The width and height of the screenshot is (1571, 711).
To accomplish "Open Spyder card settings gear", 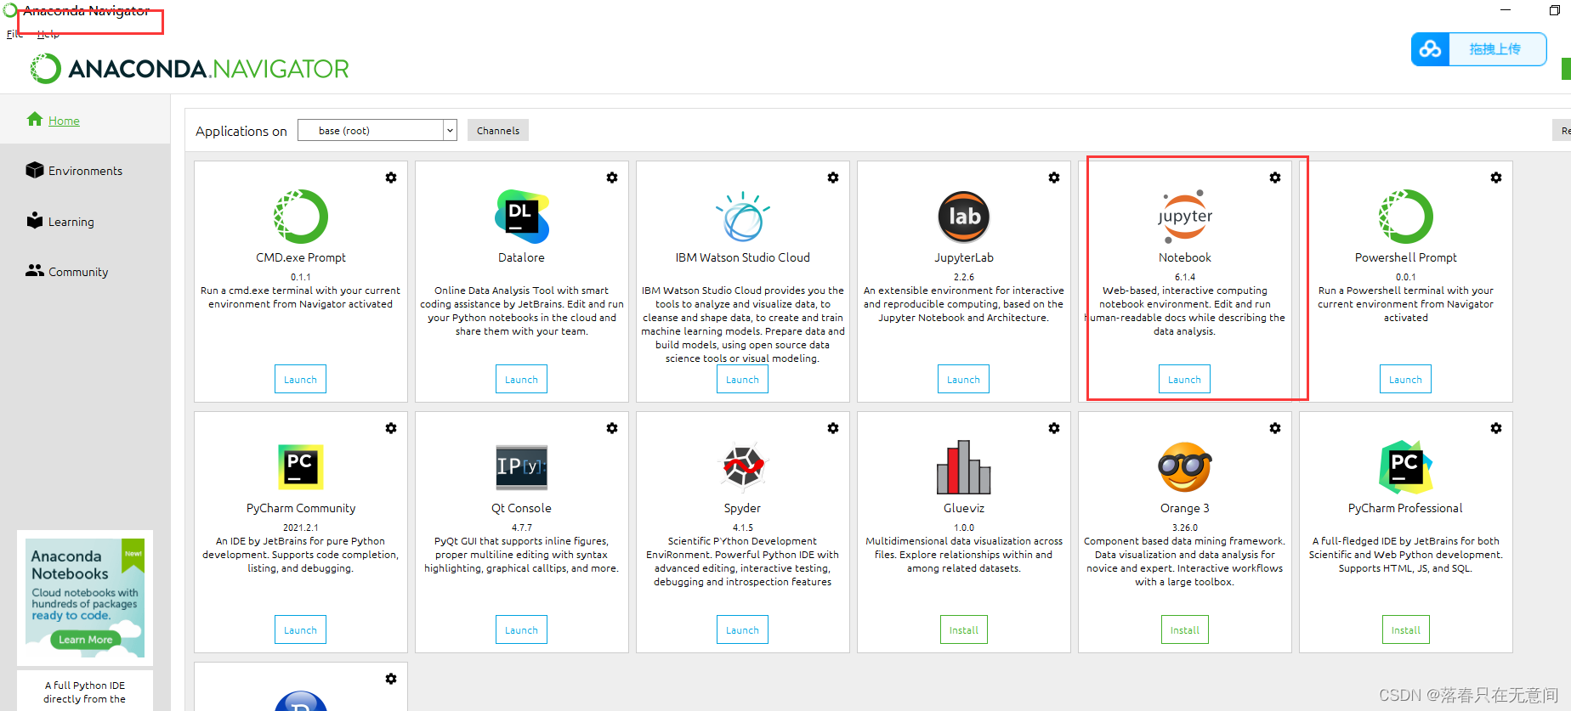I will 833,428.
